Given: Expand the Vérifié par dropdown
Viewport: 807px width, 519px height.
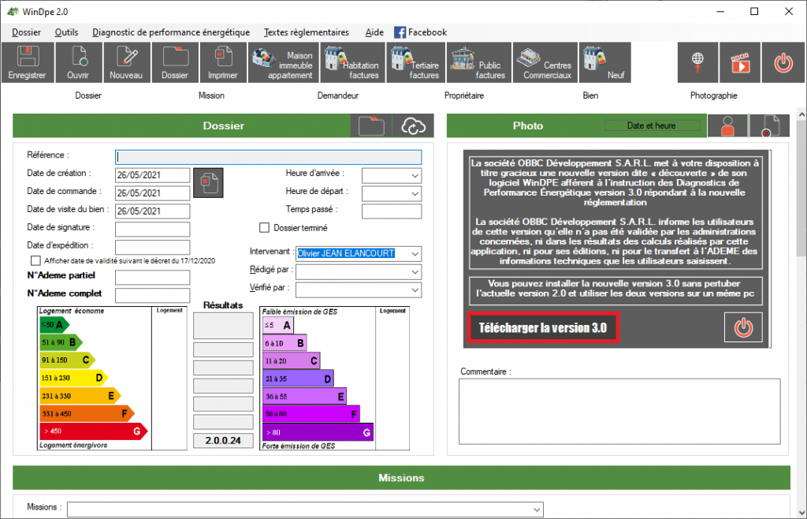Looking at the screenshot, I should [x=415, y=290].
